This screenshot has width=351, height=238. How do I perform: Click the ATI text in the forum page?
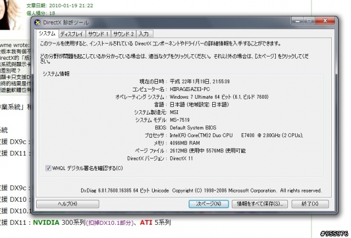(146, 222)
